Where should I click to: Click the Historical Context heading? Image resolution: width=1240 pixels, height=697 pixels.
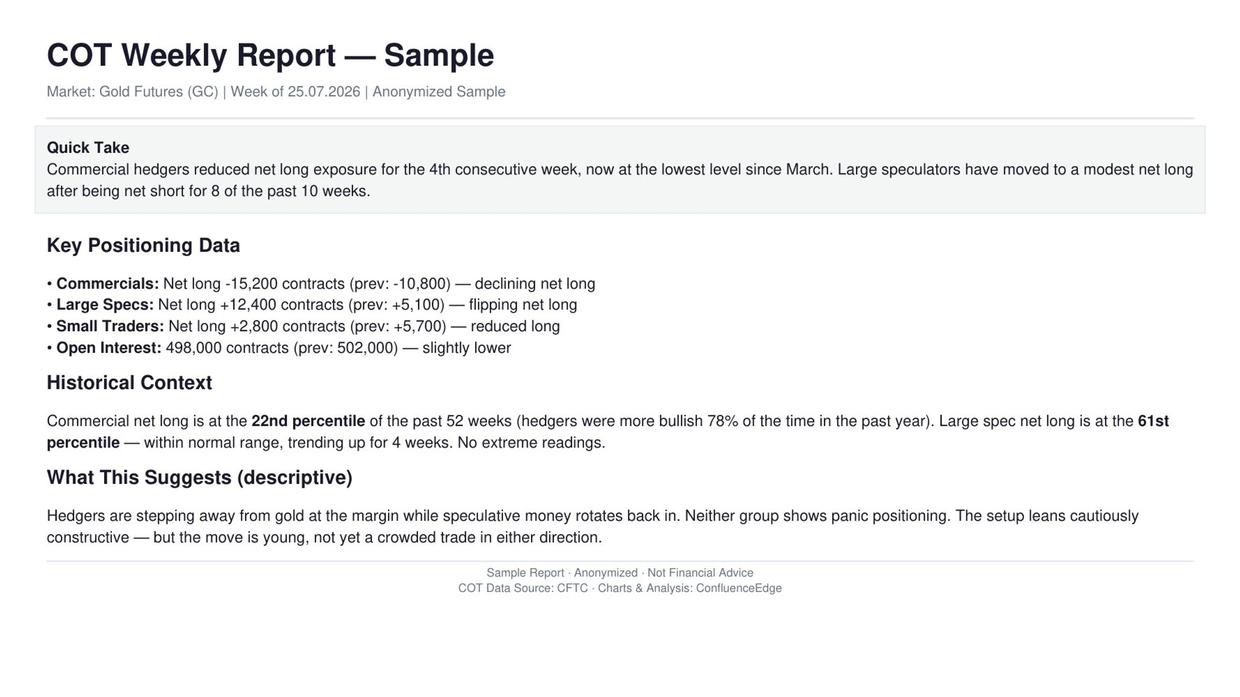[129, 383]
